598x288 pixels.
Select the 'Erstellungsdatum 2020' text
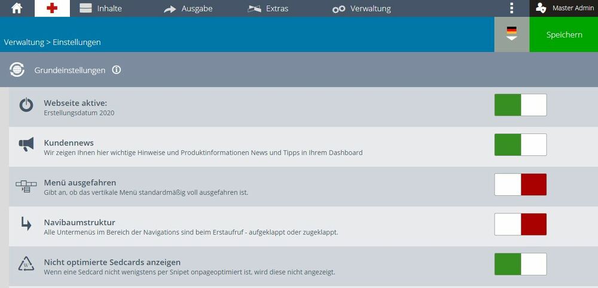[x=79, y=113]
